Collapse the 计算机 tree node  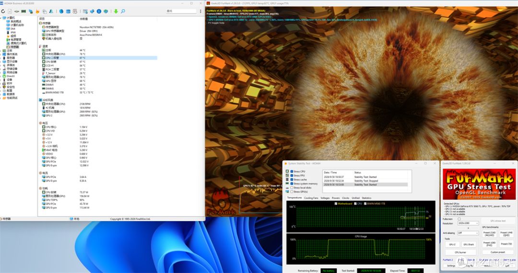tap(1, 18)
